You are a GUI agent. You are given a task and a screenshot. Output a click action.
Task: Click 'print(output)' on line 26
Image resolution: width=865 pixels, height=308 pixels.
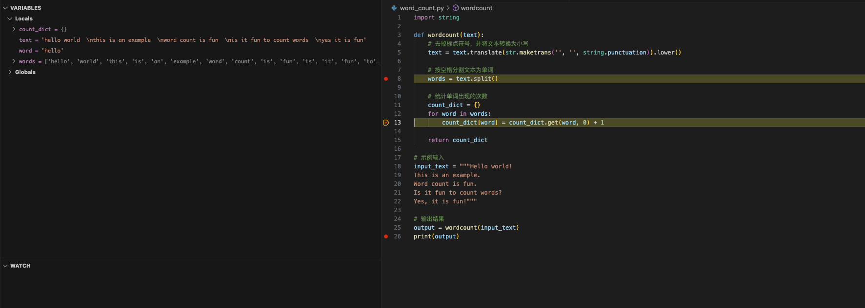[x=437, y=236]
